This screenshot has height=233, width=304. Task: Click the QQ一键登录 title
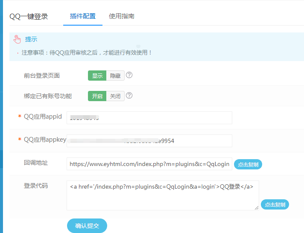click(29, 17)
